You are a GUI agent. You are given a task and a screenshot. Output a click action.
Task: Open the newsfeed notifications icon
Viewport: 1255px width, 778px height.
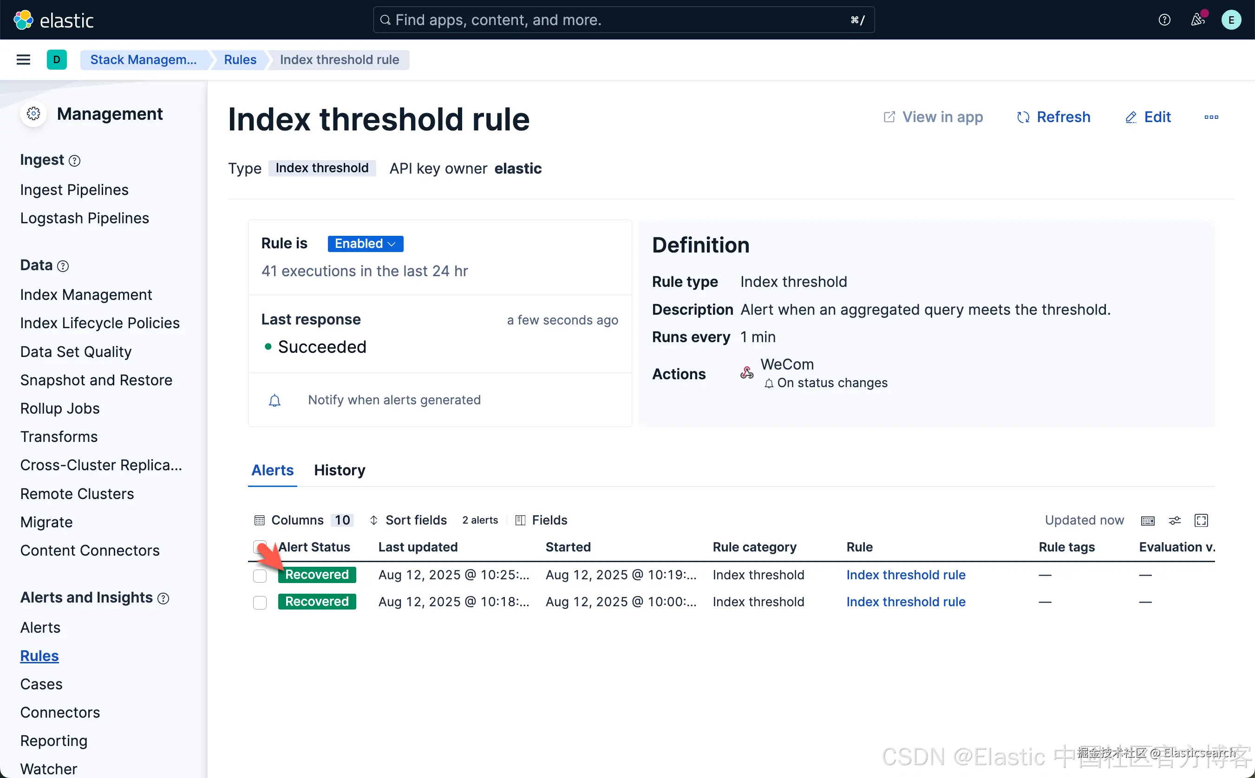tap(1197, 20)
